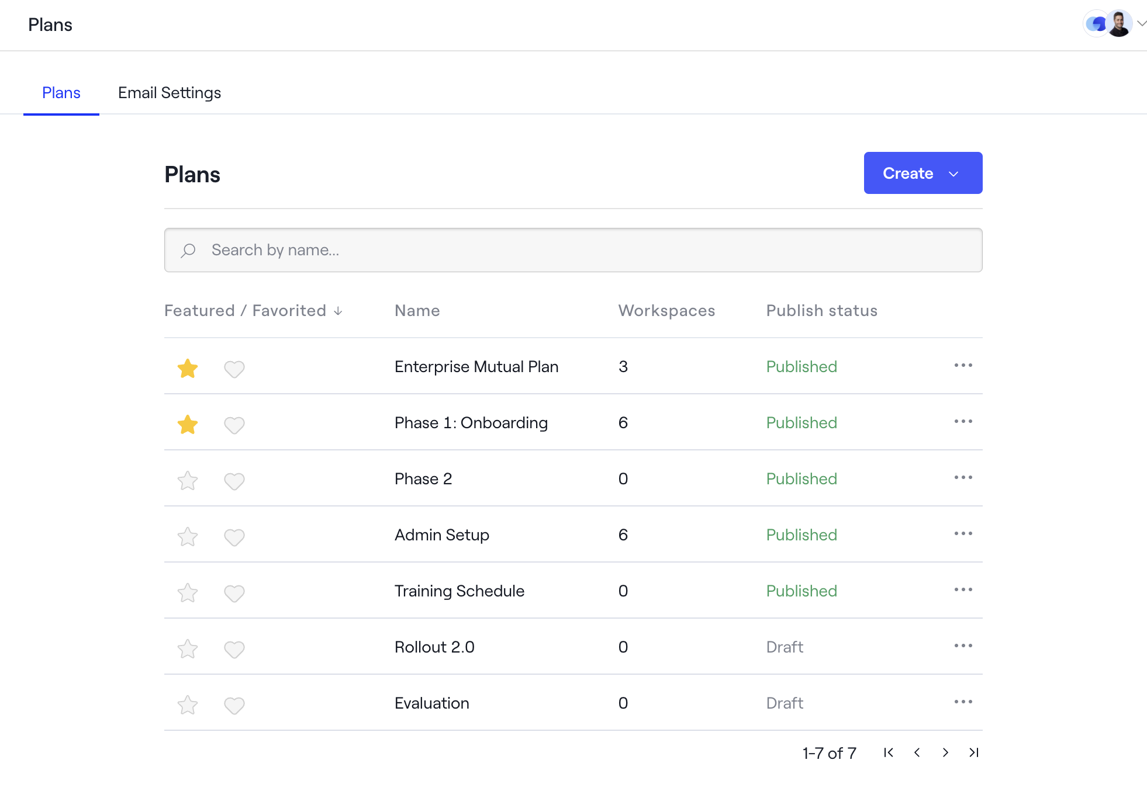Open the actions menu for Rollout 2.0
The image size is (1147, 798).
pos(962,646)
